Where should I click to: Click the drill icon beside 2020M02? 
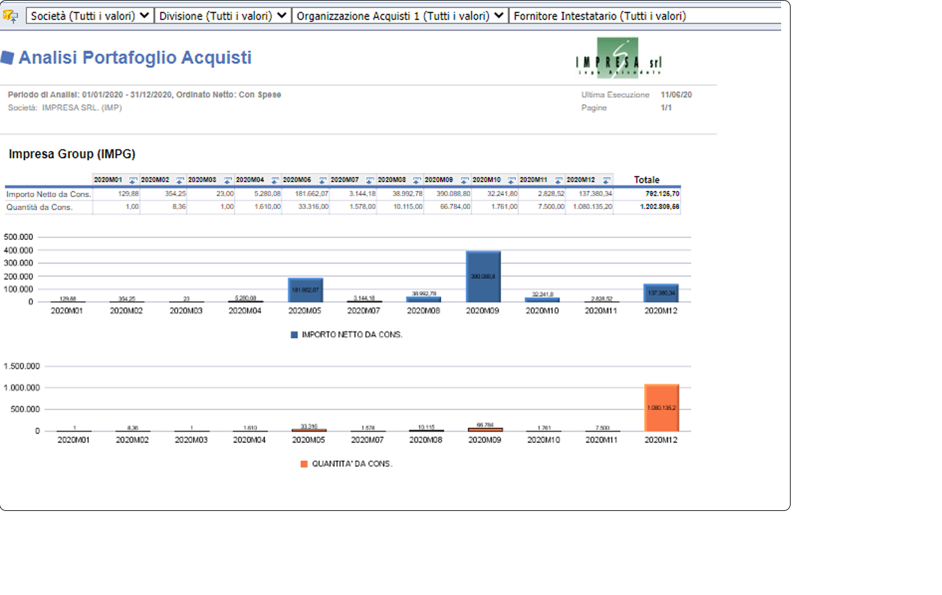click(x=180, y=180)
